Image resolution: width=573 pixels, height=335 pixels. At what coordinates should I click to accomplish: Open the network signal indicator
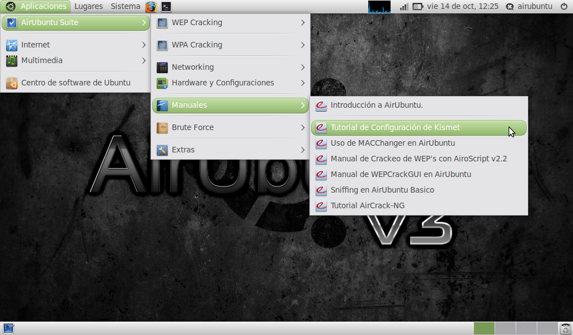click(404, 7)
